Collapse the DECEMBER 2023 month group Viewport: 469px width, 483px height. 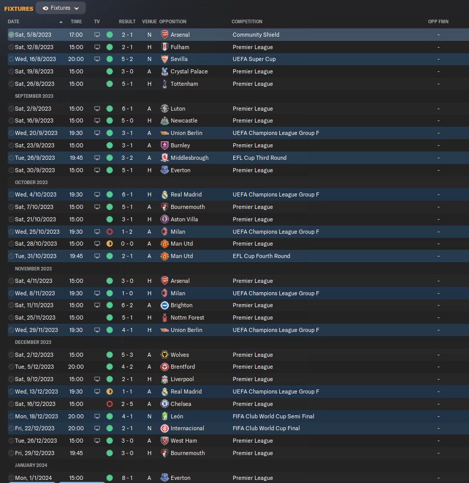click(33, 342)
